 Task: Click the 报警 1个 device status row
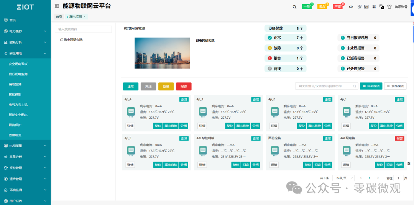click(x=286, y=58)
